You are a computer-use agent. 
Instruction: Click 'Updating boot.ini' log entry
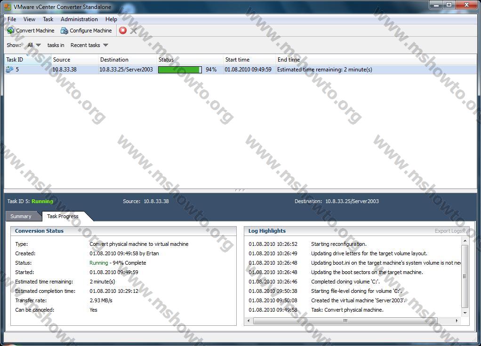(x=385, y=263)
